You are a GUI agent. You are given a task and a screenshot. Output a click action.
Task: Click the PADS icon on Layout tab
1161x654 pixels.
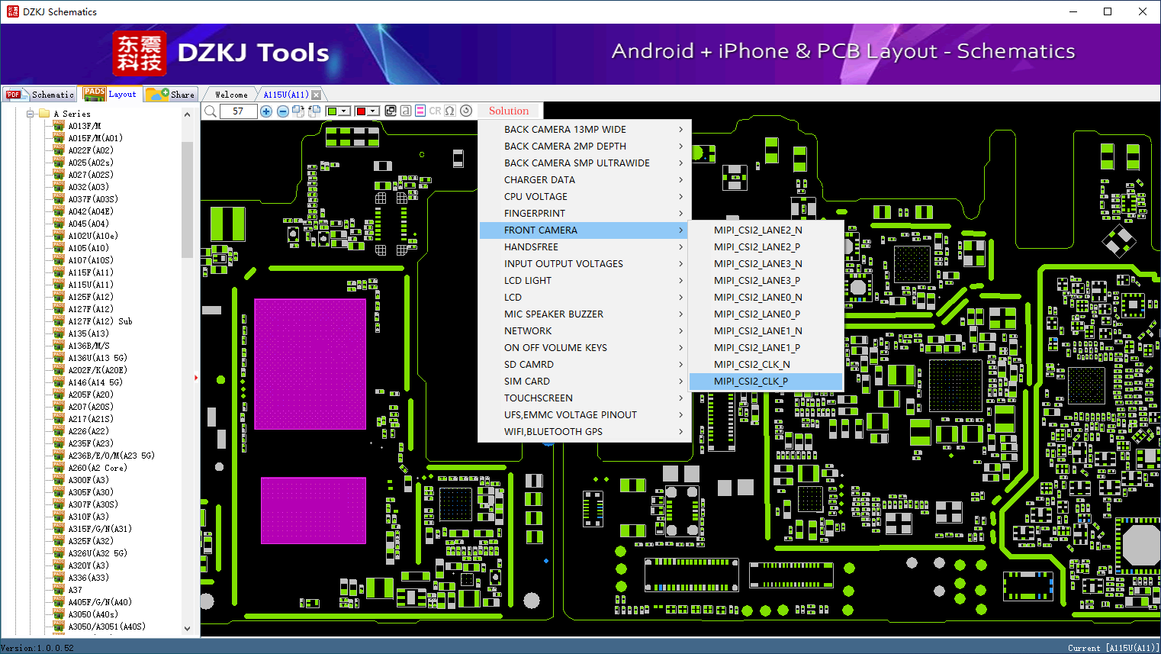point(95,94)
